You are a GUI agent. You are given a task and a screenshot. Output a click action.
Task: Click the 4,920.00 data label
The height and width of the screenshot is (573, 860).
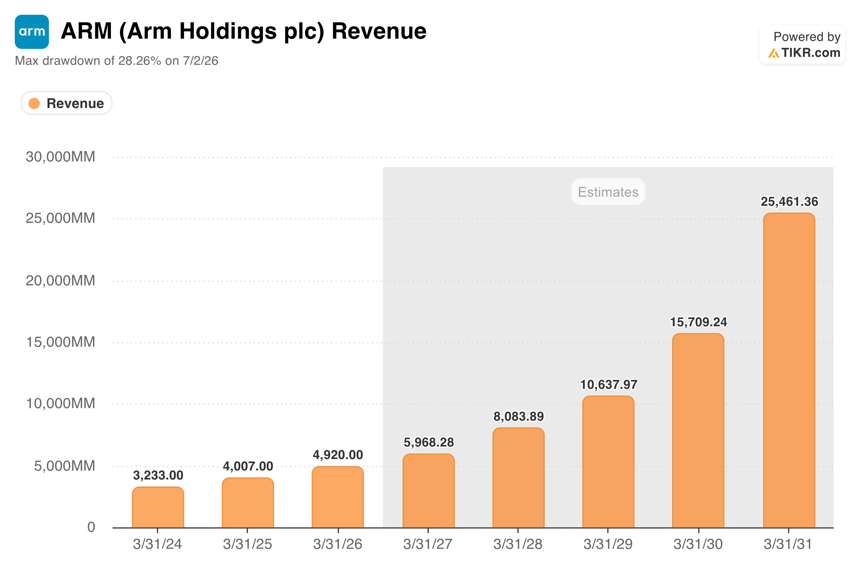point(338,455)
